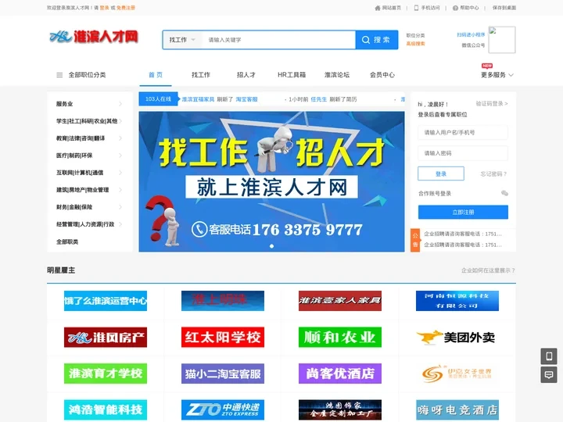
Task: Open 全部职类 in category list
Action: pos(67,241)
